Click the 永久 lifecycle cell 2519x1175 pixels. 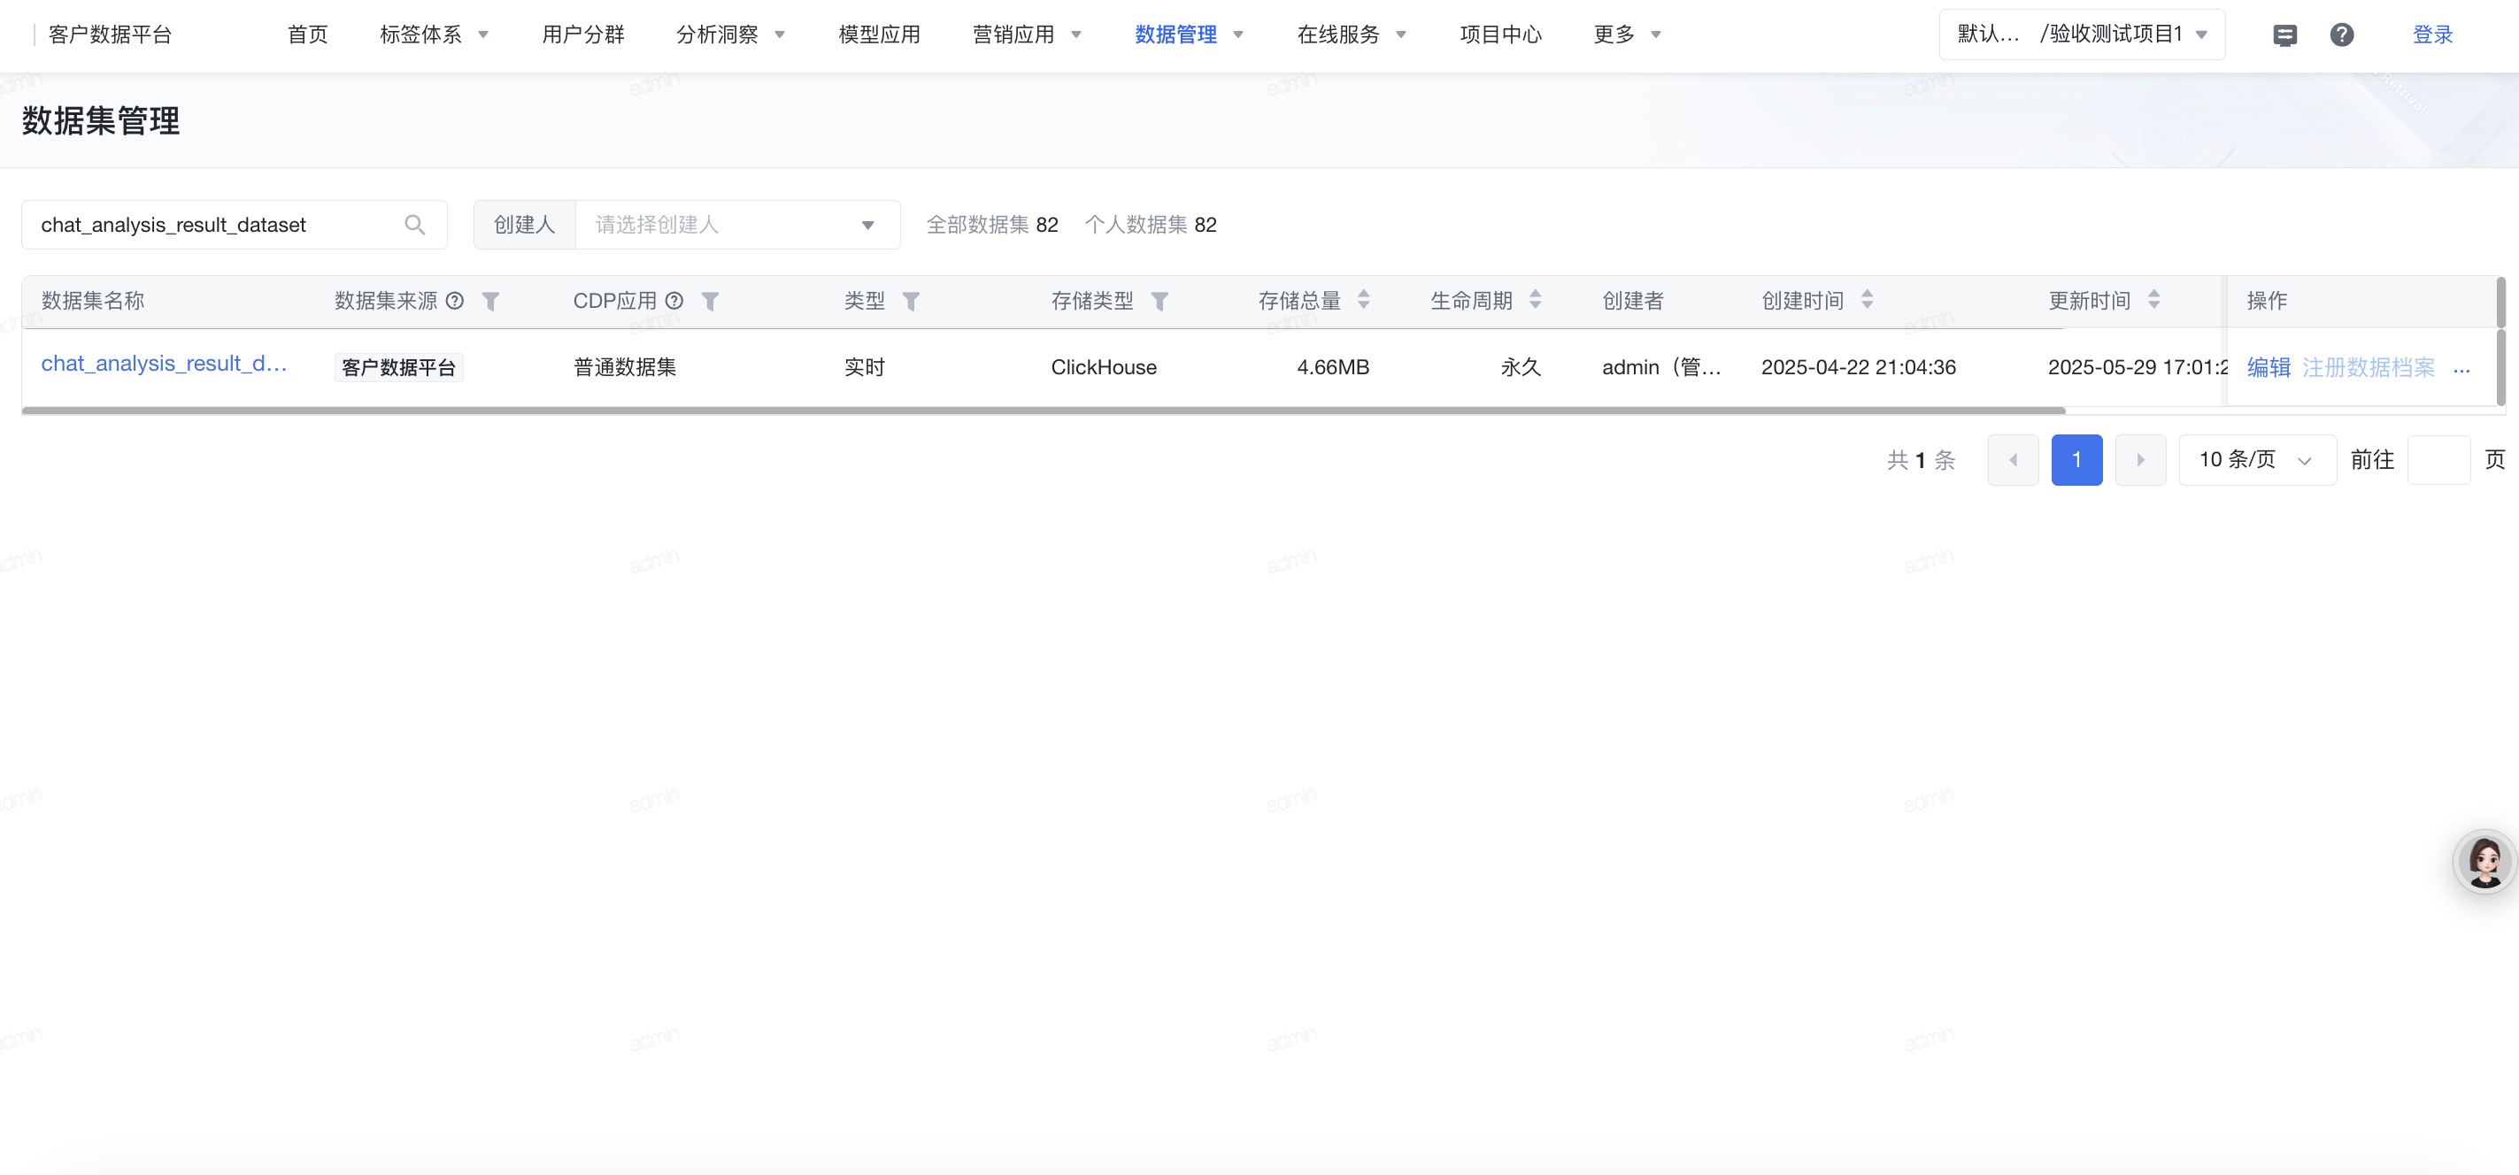click(1520, 367)
